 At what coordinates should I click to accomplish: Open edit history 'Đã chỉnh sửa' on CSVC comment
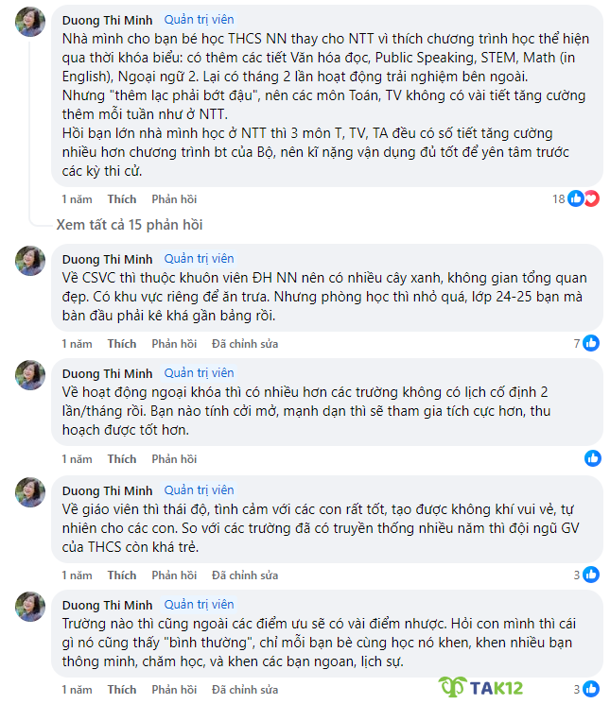[244, 344]
